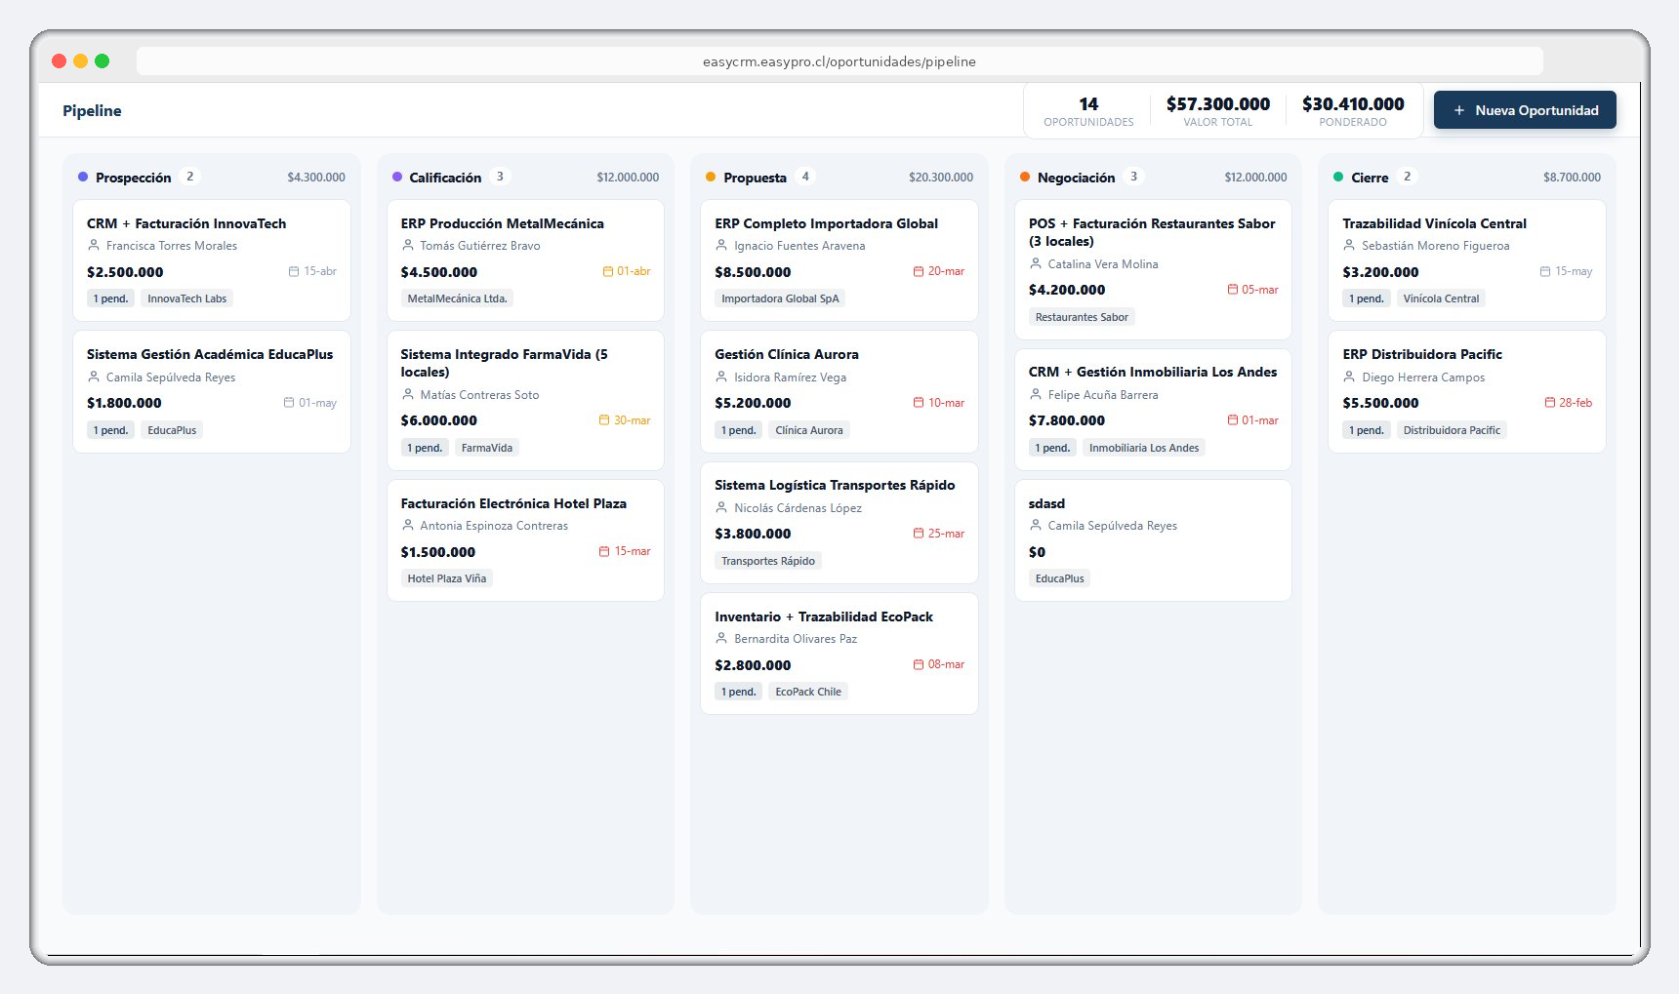This screenshot has width=1679, height=994.
Task: Toggle the green status dot on Cierre column
Action: pyautogui.click(x=1337, y=177)
